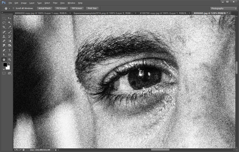Expand the toolbox double-arrow toggle
This screenshot has width=239, height=152.
(2, 12)
